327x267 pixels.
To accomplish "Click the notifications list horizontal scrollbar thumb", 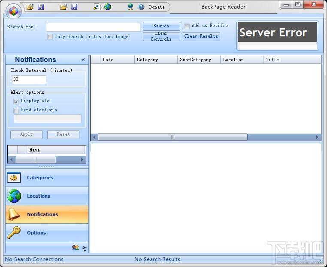I will (36, 160).
